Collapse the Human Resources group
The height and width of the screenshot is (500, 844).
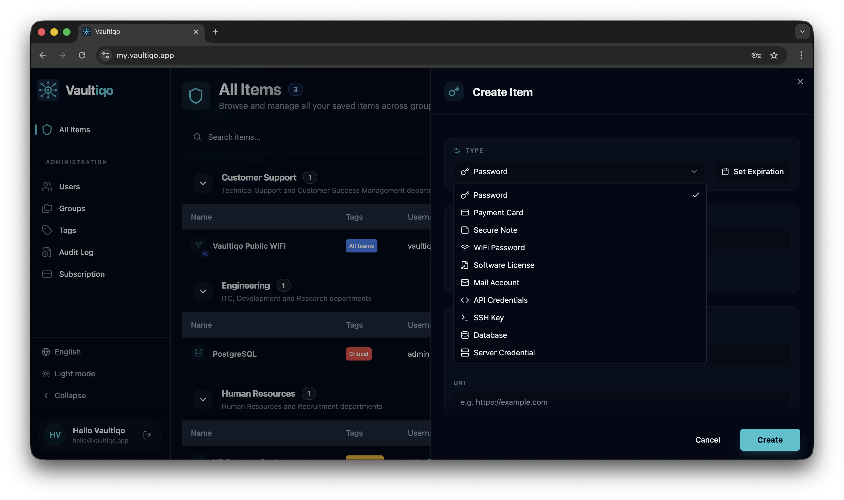point(203,399)
